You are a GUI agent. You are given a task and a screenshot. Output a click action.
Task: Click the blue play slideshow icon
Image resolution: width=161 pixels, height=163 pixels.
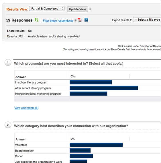point(86,20)
